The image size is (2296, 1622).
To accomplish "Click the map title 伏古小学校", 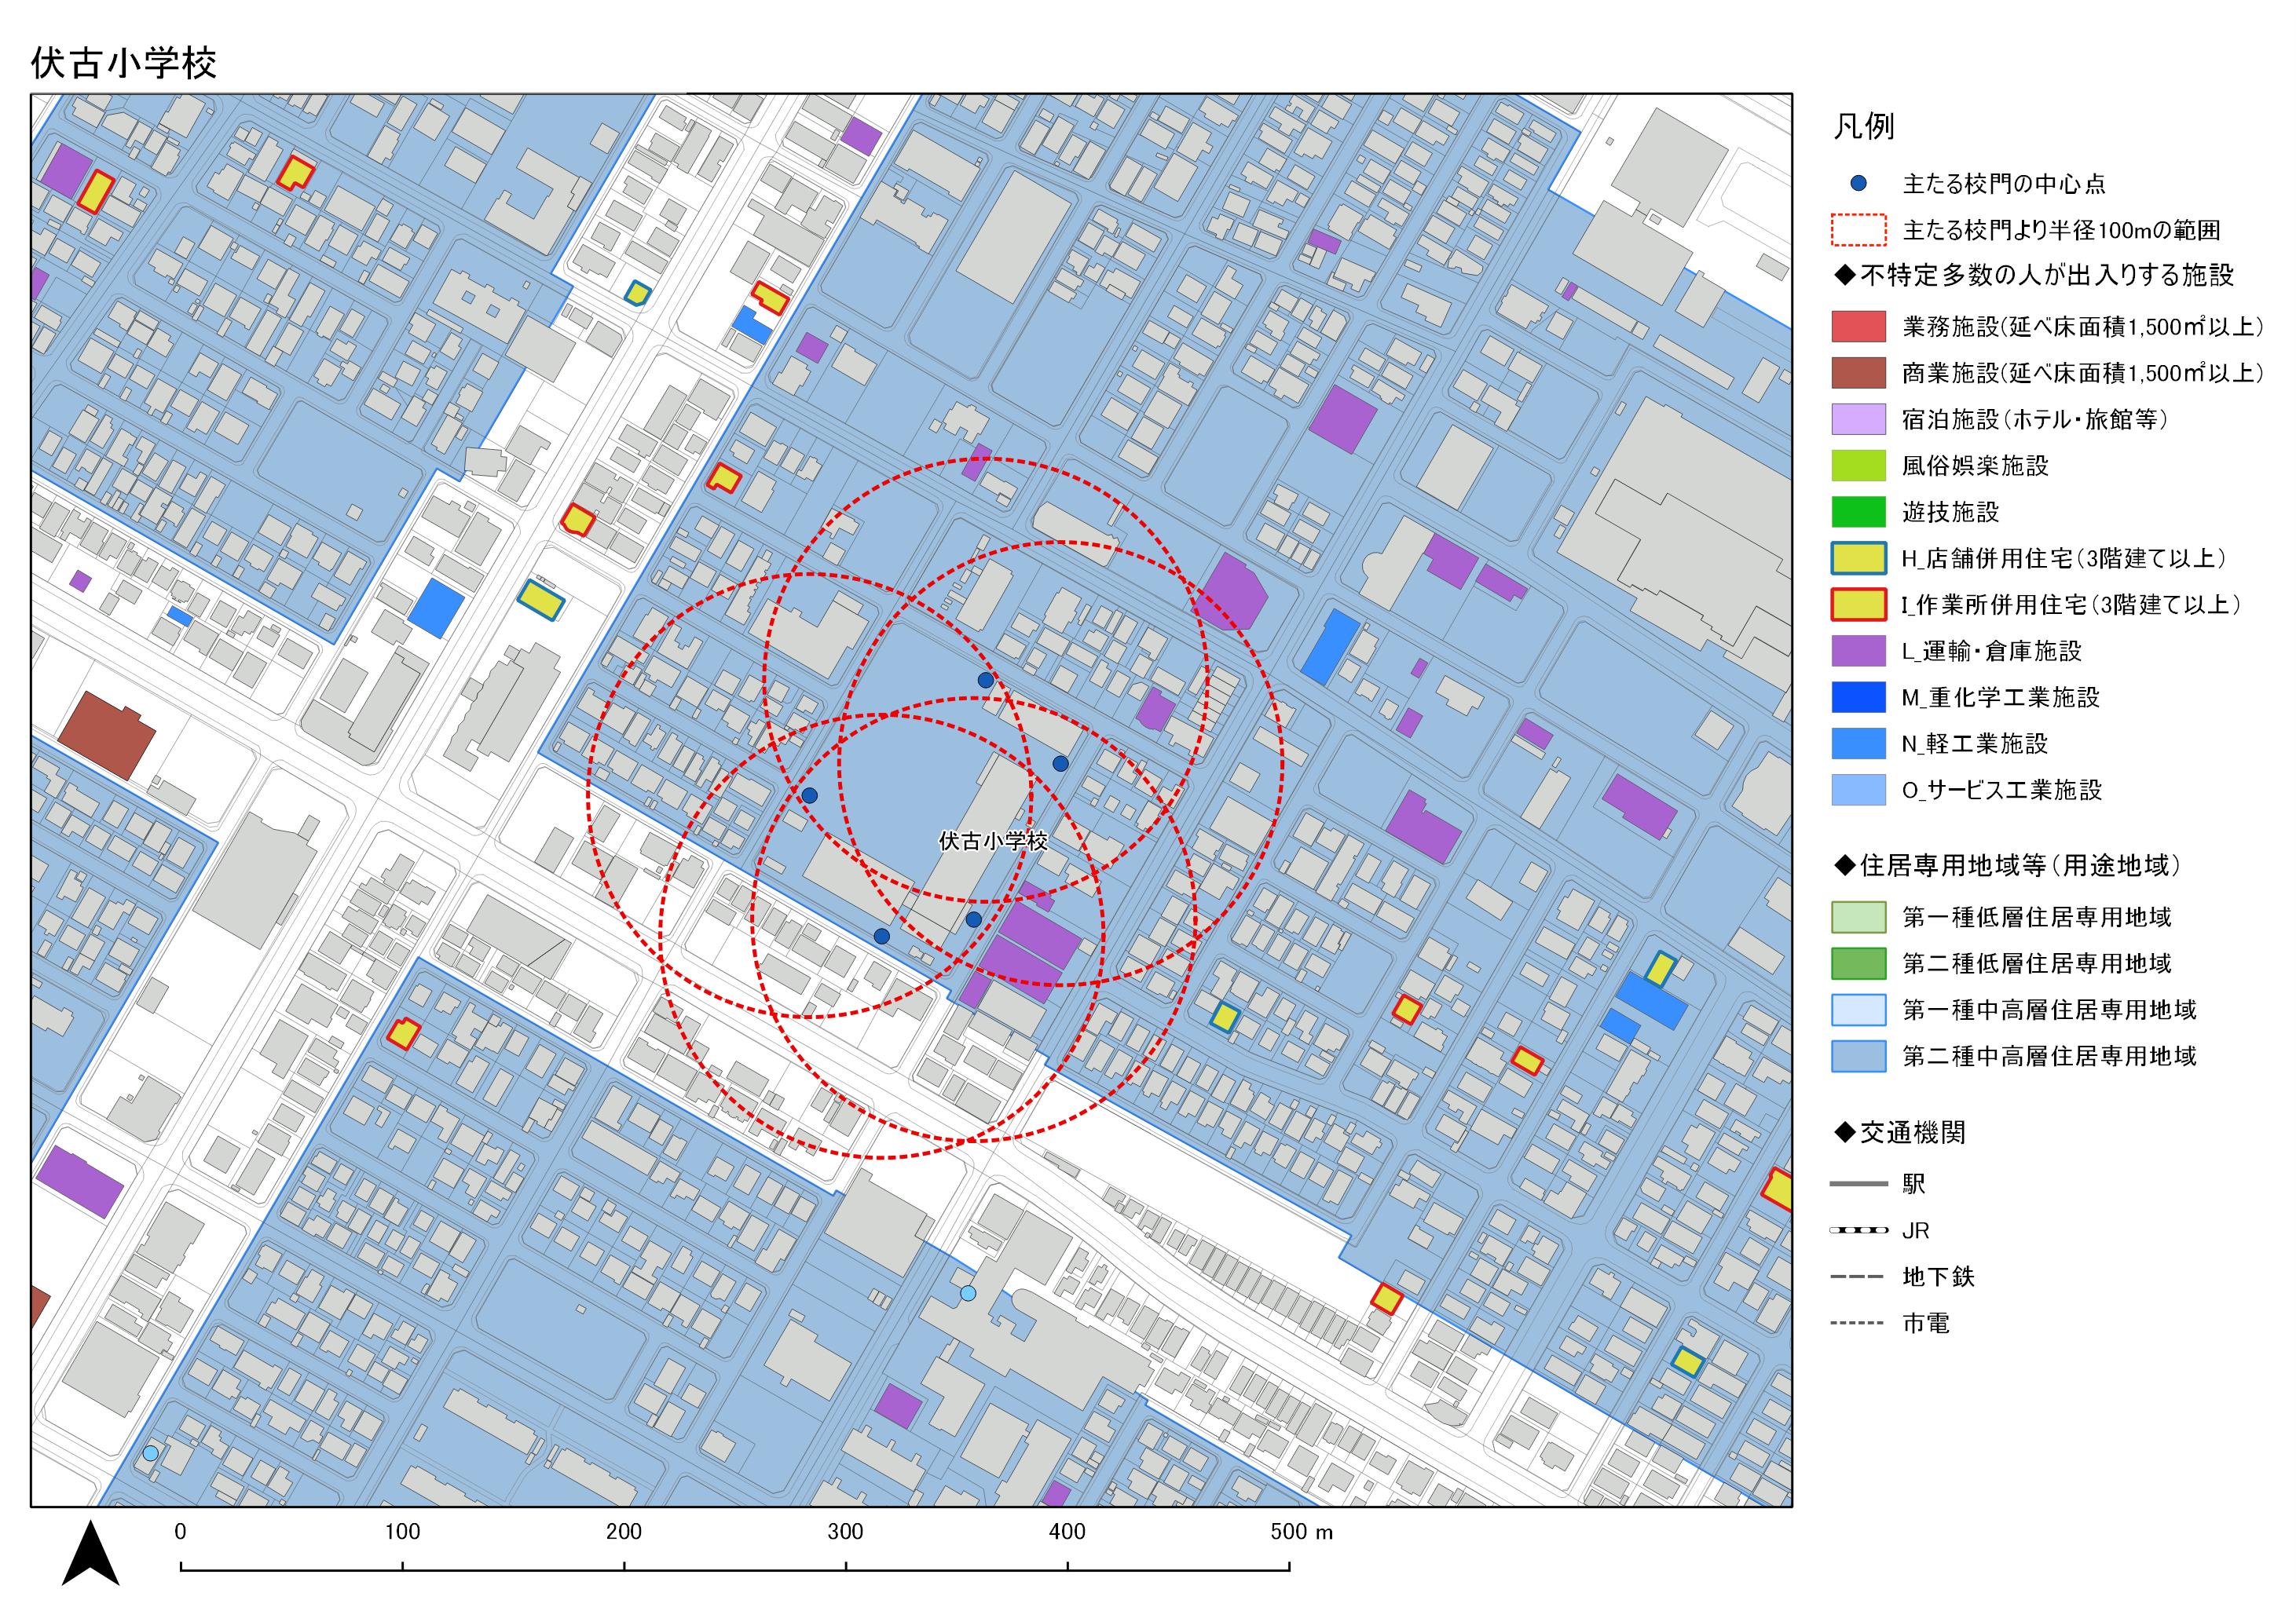I will click(x=124, y=63).
